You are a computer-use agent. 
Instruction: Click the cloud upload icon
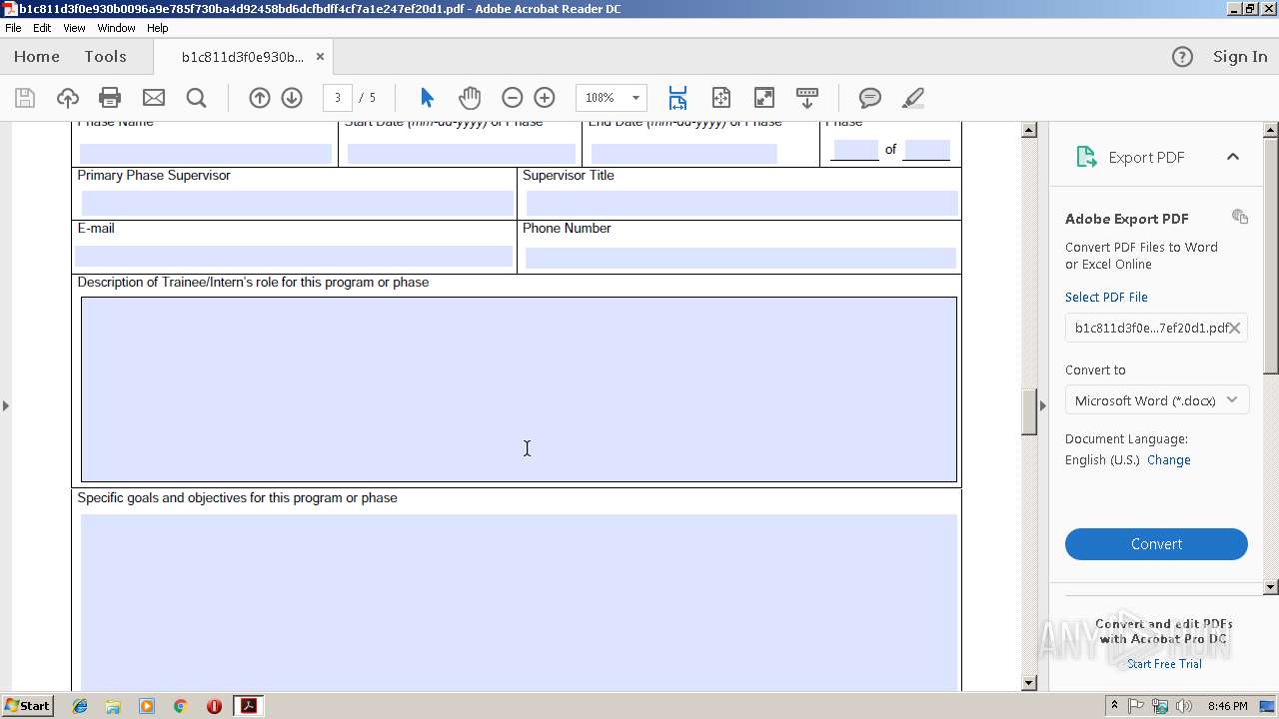coord(68,98)
